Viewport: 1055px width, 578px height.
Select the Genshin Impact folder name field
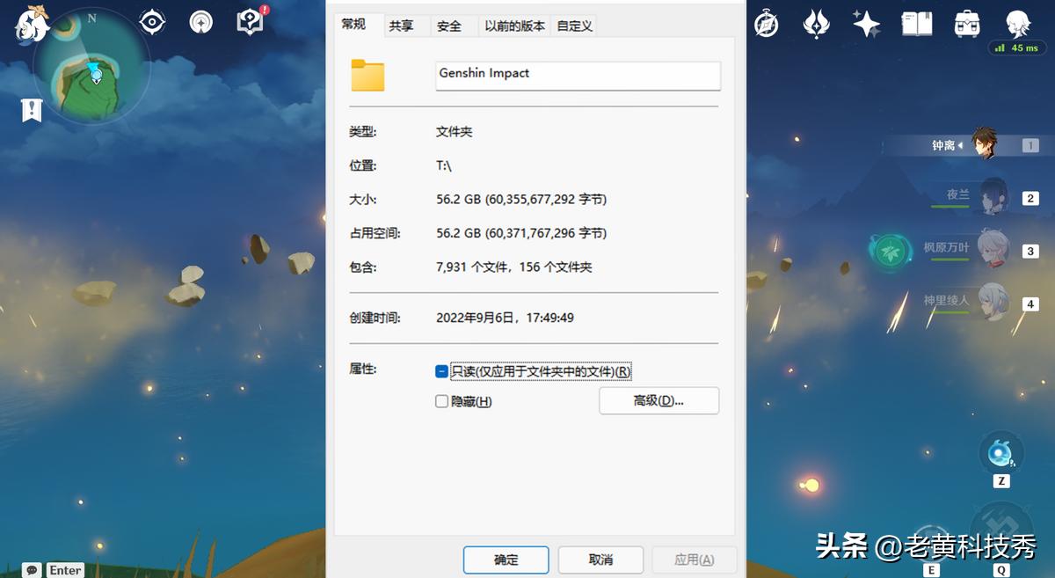pyautogui.click(x=578, y=76)
